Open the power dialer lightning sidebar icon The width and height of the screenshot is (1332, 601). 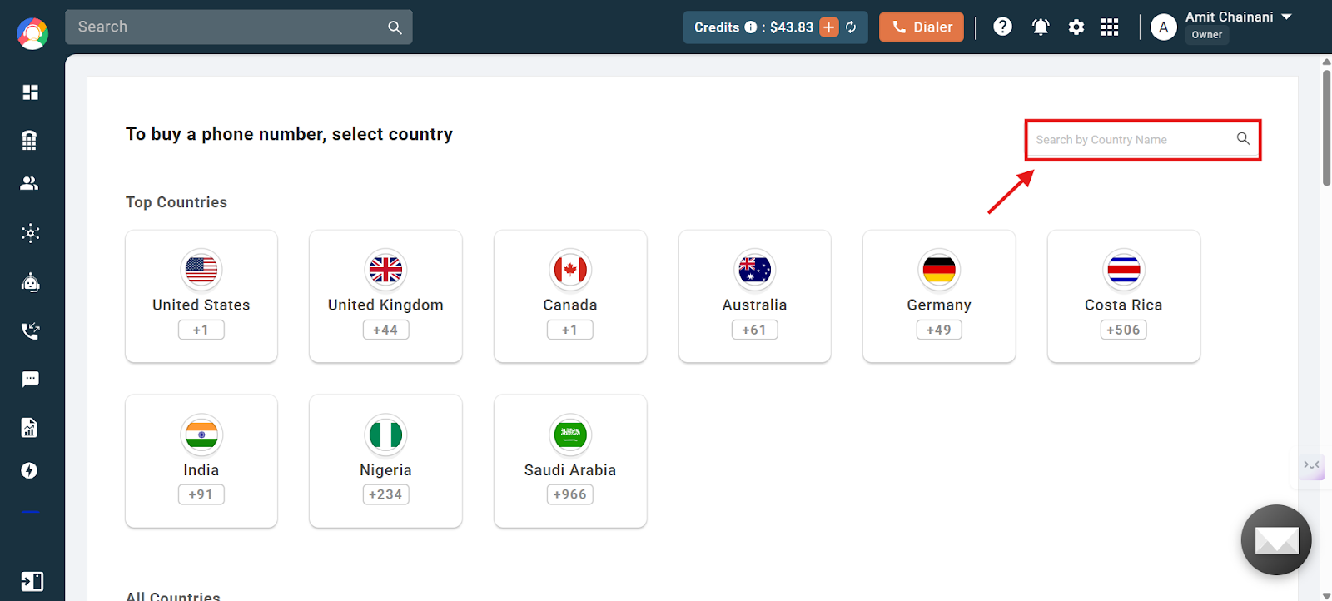coord(30,471)
